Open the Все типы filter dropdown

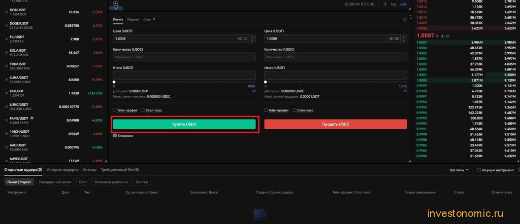click(459, 170)
